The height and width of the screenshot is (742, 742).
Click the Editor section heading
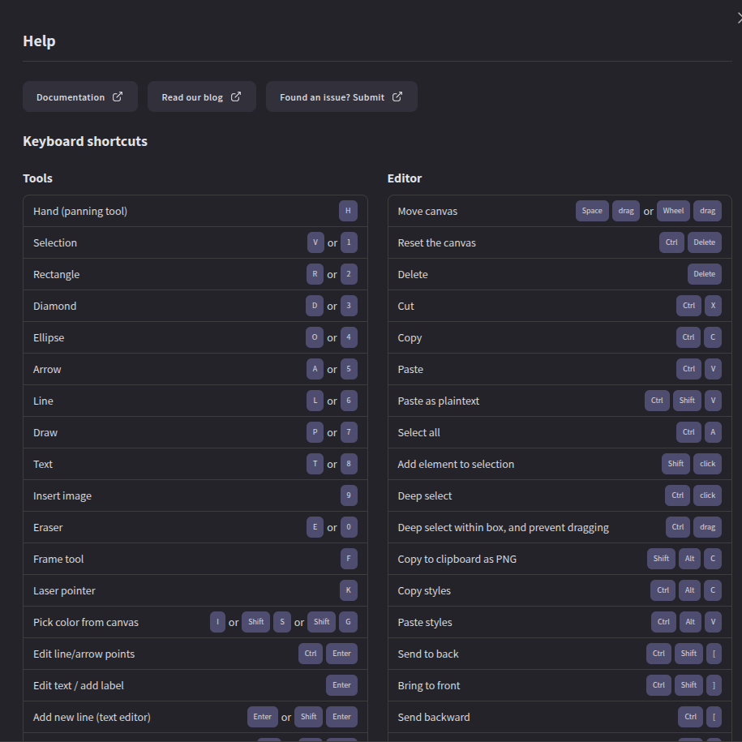point(404,178)
